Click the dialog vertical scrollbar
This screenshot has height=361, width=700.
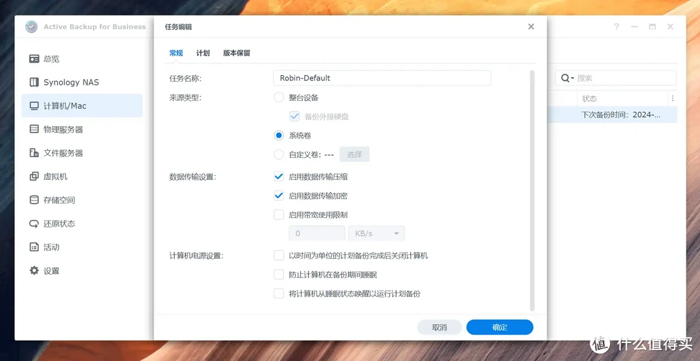tap(531, 191)
